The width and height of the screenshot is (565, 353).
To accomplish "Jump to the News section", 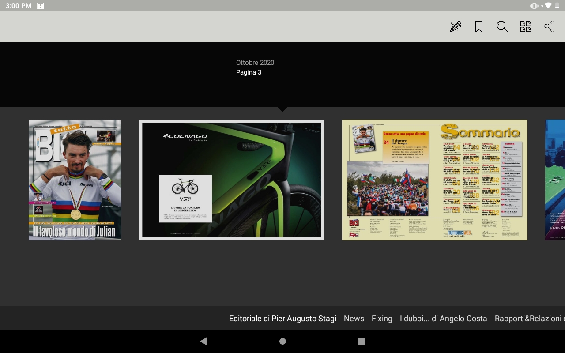I will click(354, 318).
